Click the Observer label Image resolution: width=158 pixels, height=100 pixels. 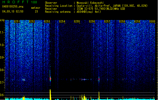pos(51,3)
